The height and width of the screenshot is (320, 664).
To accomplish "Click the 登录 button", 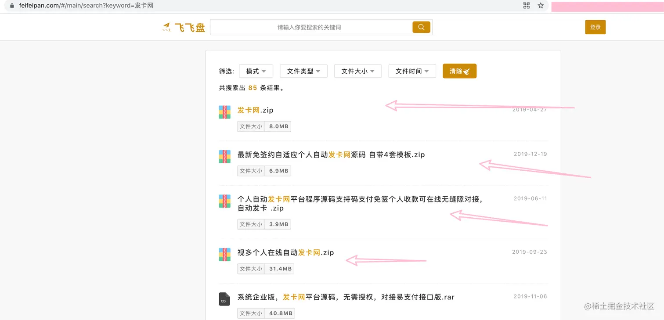I will [x=595, y=27].
